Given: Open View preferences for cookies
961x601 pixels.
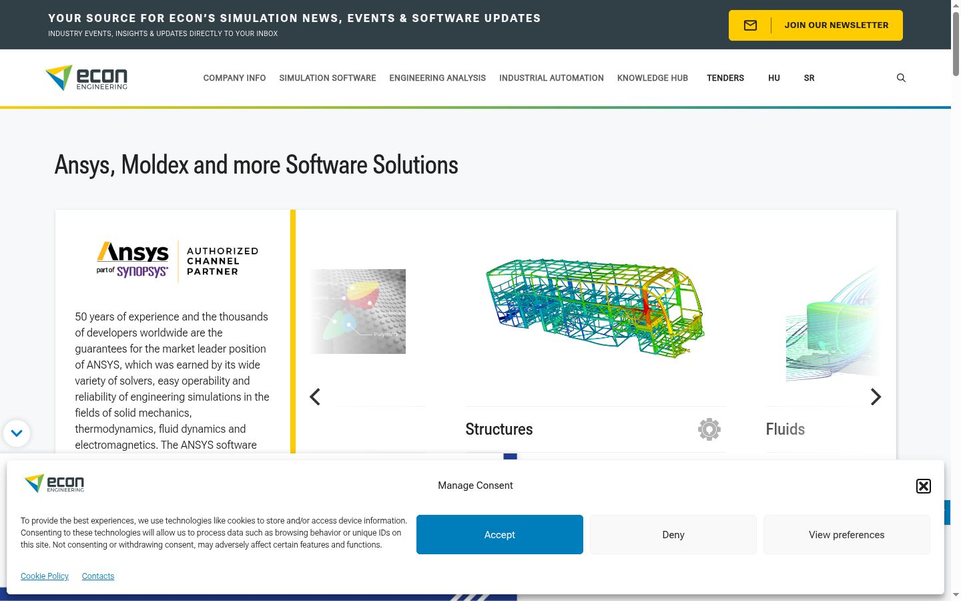Looking at the screenshot, I should pos(847,535).
